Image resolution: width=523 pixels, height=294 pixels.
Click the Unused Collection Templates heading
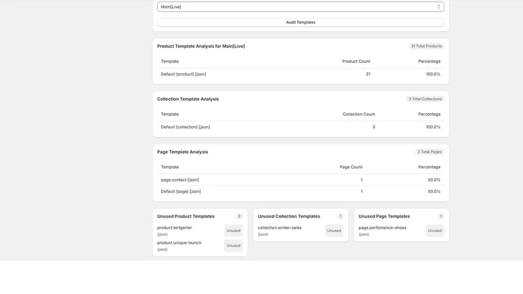click(x=289, y=216)
